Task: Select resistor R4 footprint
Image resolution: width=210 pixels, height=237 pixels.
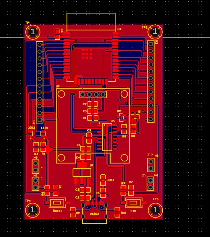Action: 36,147
